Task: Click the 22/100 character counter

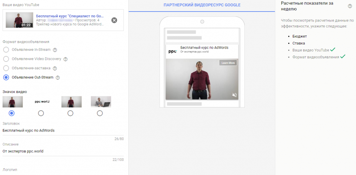Action: pyautogui.click(x=118, y=160)
